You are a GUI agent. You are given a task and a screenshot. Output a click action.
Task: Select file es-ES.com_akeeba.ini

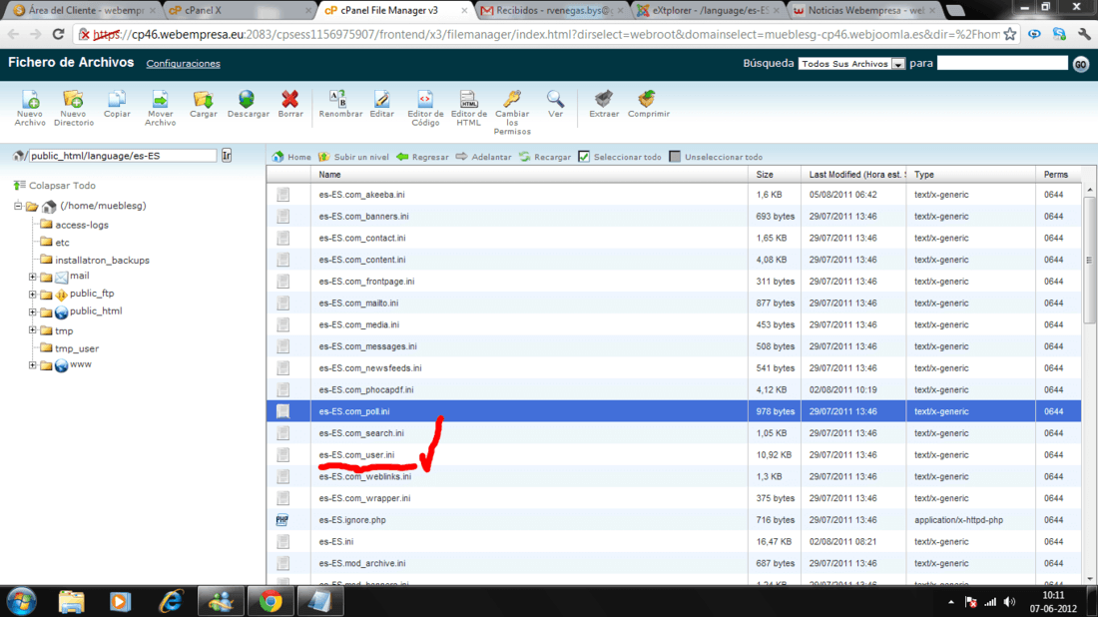point(361,194)
